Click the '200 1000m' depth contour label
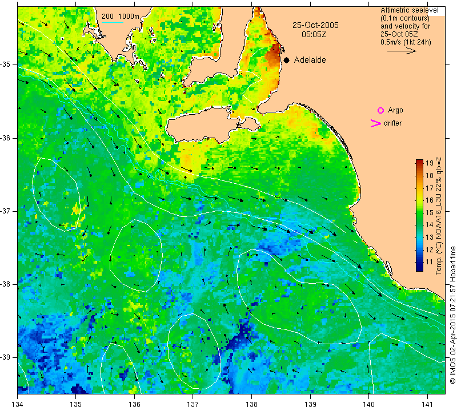457x411 pixels. (121, 17)
